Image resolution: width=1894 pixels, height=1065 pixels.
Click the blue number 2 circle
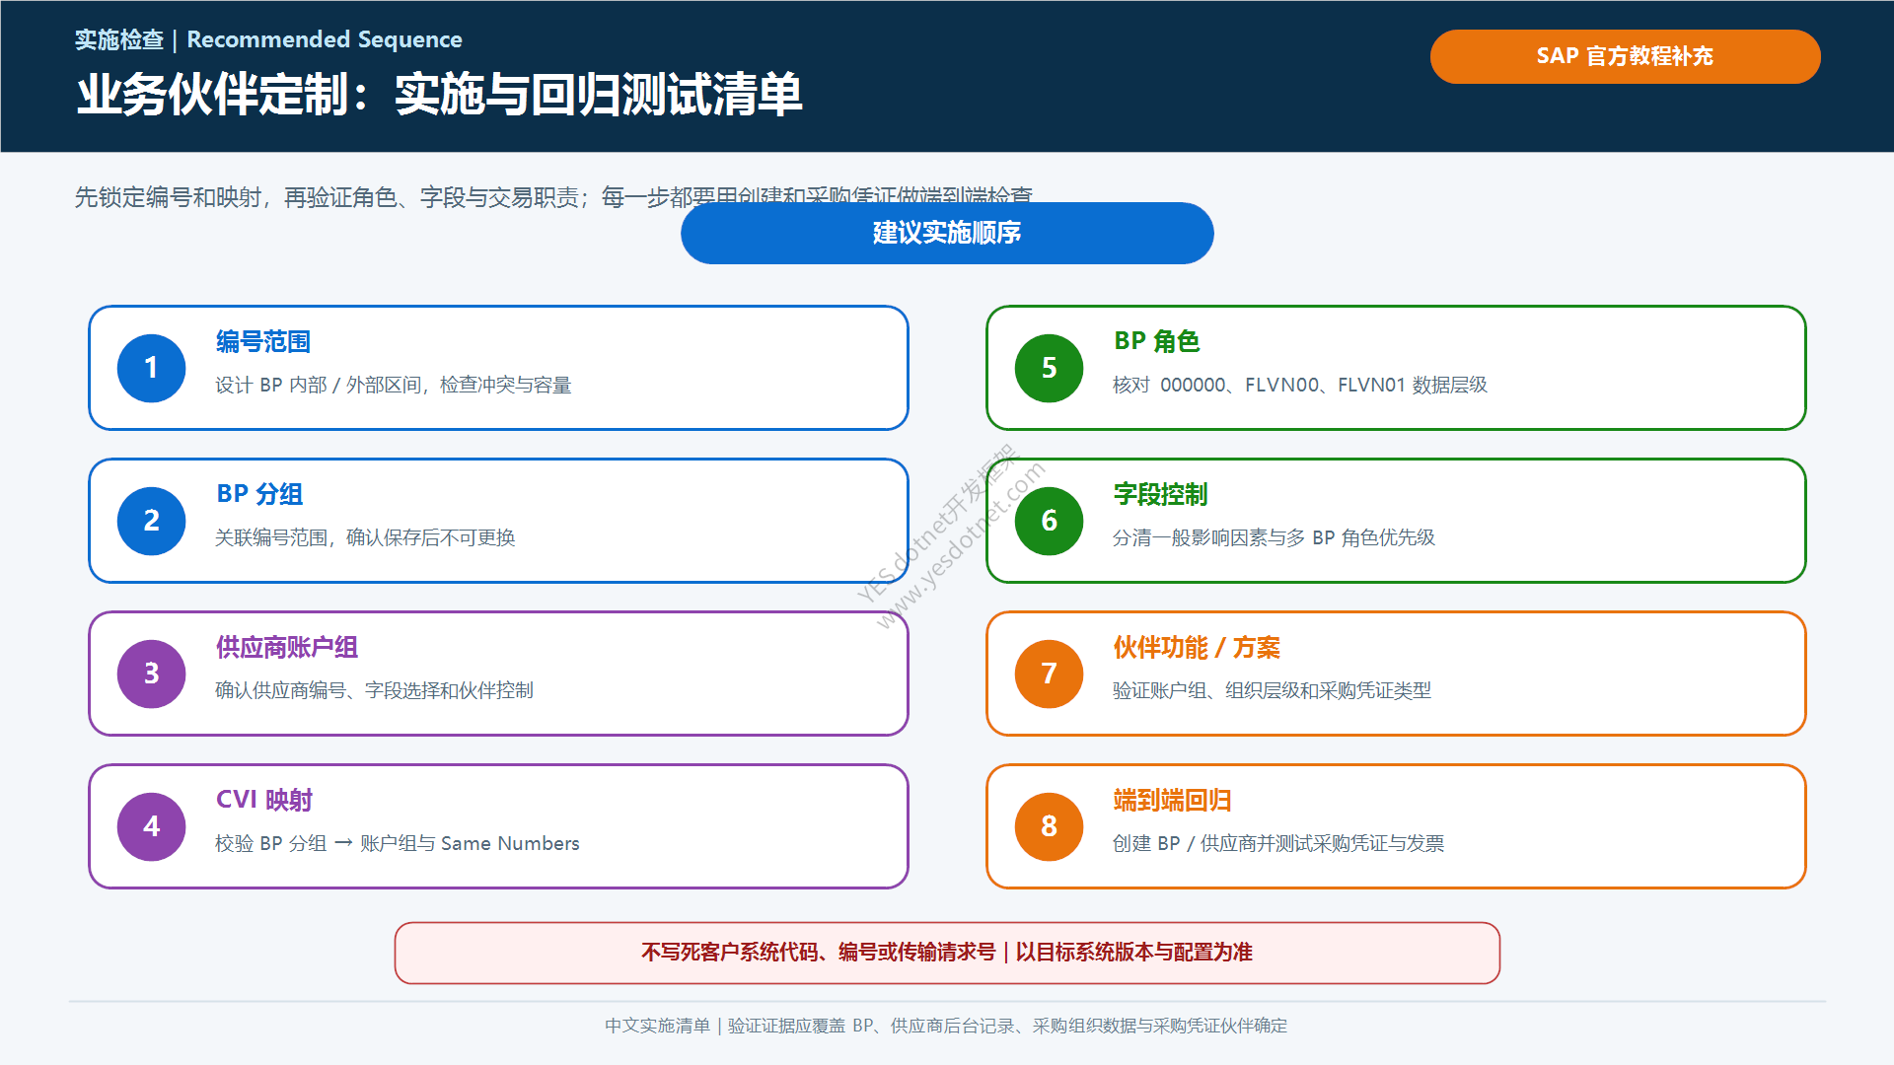[x=151, y=521]
